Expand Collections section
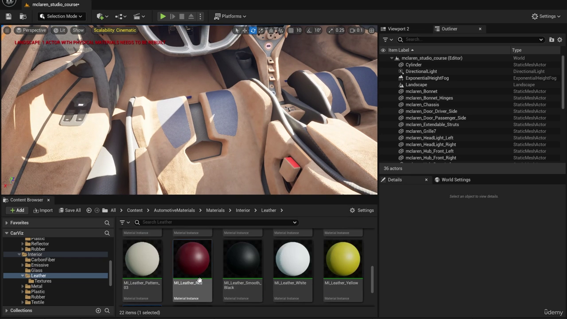 pos(7,311)
